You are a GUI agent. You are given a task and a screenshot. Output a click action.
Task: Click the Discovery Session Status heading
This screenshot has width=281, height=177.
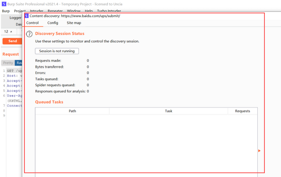click(60, 33)
